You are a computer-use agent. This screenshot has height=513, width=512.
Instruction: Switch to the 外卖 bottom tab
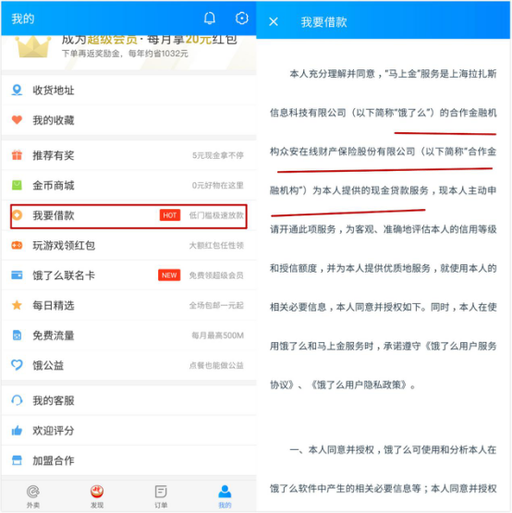[33, 496]
